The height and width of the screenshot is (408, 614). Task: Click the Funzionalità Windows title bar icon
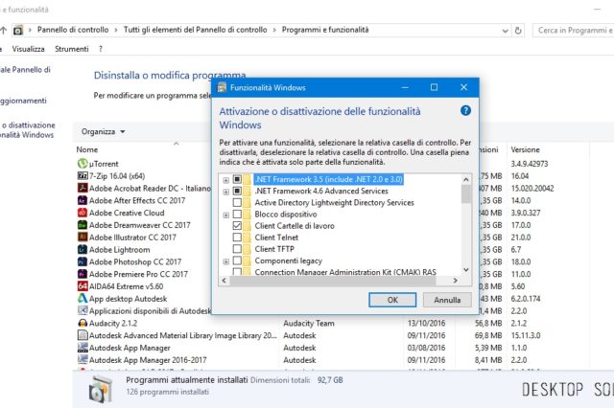tap(222, 87)
